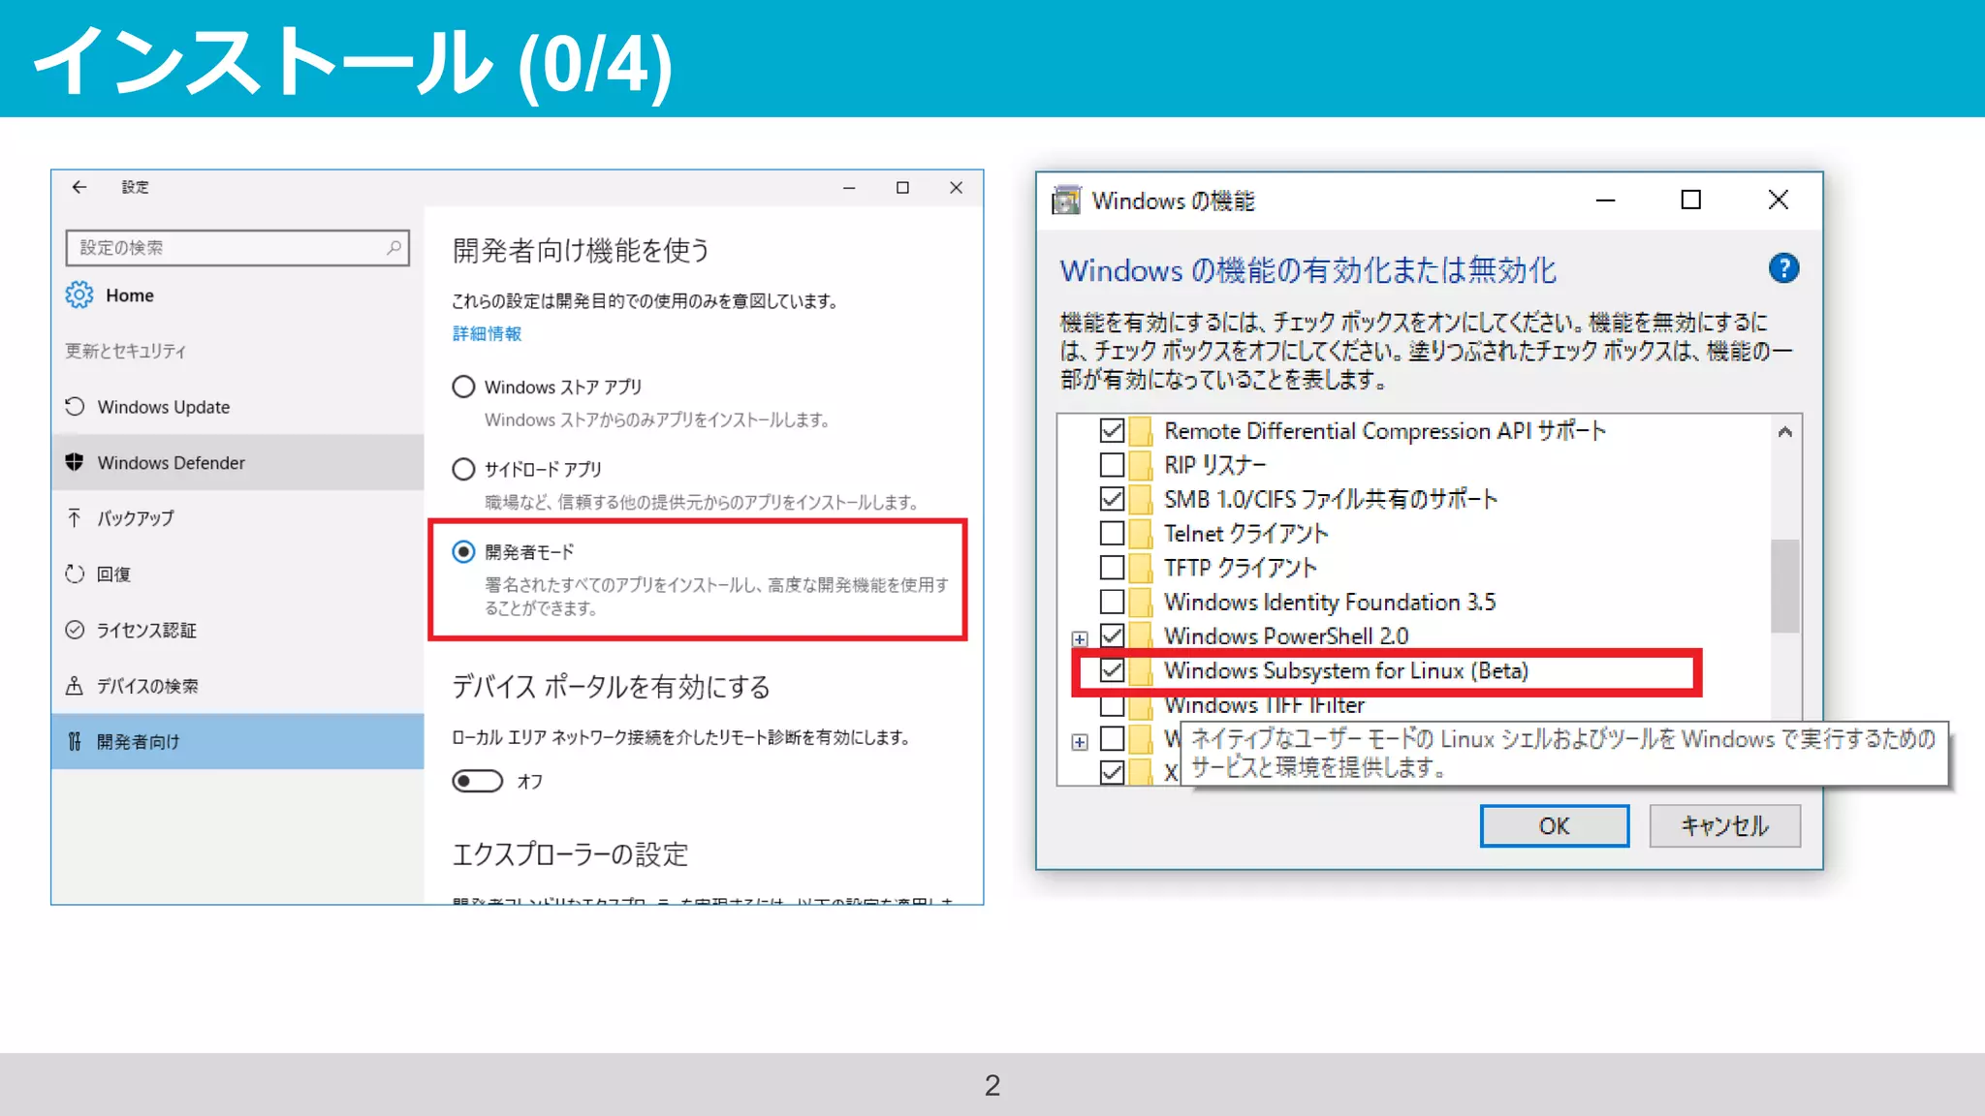Select the Windows TIFF IFilter row label
This screenshot has width=1985, height=1116.
pyautogui.click(x=1265, y=705)
